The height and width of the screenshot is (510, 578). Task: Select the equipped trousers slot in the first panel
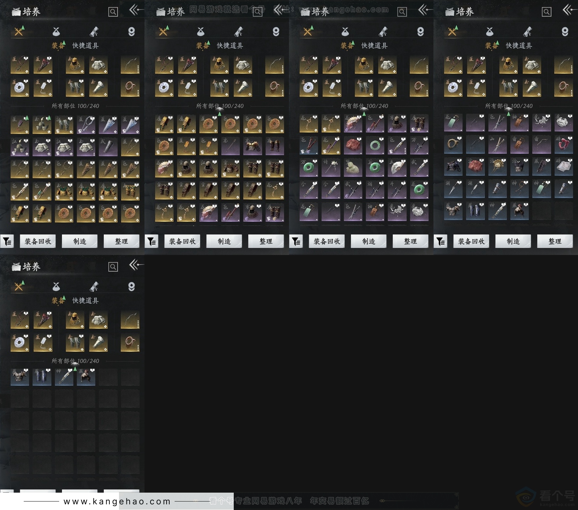pyautogui.click(x=75, y=87)
